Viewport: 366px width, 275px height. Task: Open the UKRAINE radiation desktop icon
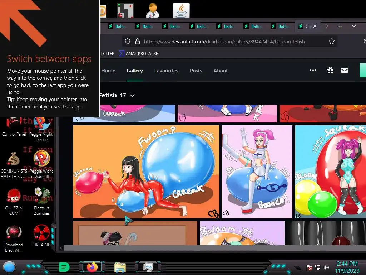click(41, 236)
